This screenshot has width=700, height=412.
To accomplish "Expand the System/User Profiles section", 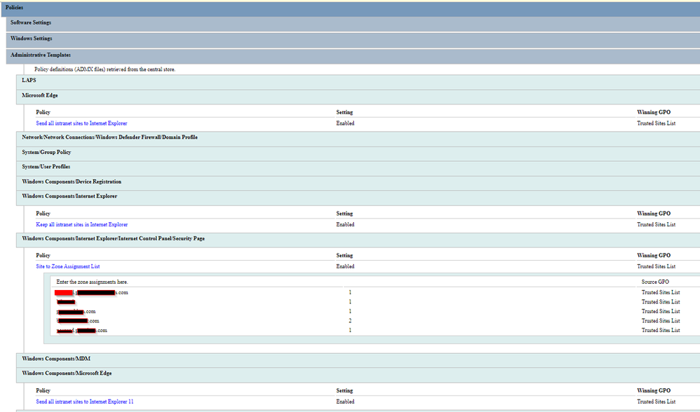I will [358, 168].
